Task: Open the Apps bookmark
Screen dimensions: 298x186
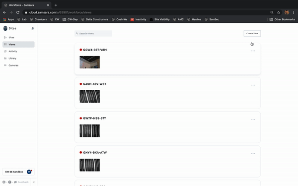Action: 8,19
